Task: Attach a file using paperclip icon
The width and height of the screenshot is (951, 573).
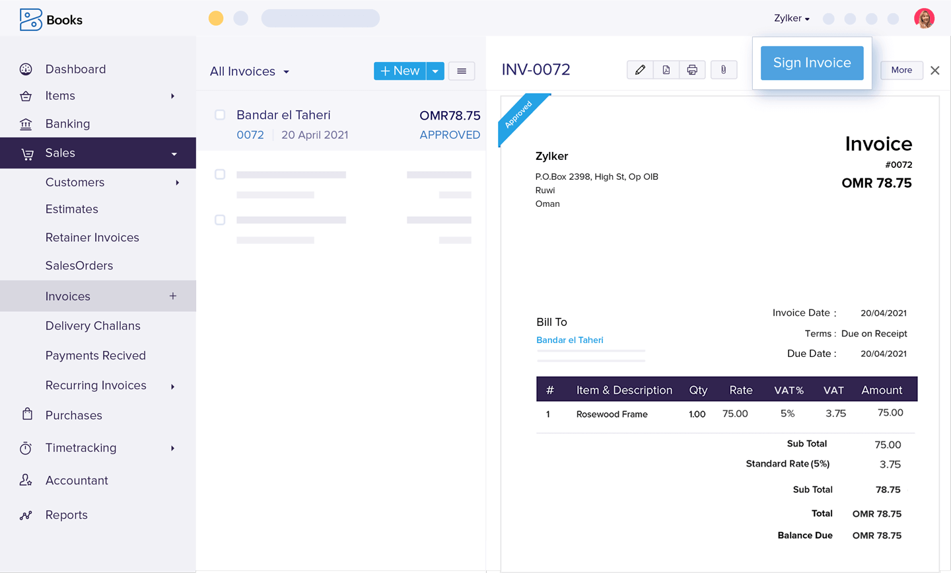Action: pyautogui.click(x=724, y=70)
